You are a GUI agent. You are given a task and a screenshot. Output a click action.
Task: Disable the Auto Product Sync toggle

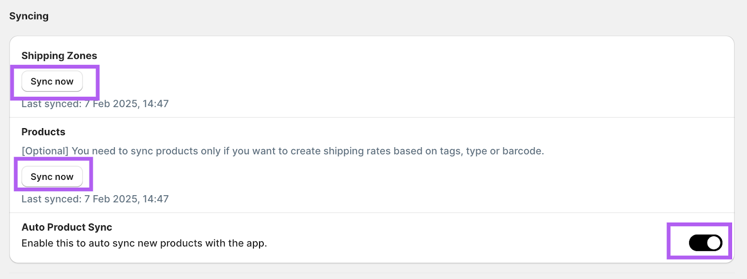pos(705,243)
